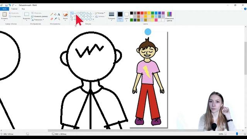The height and width of the screenshot is (139, 247).
Task: Select the Text tool (letter A)
Action: point(59,14)
